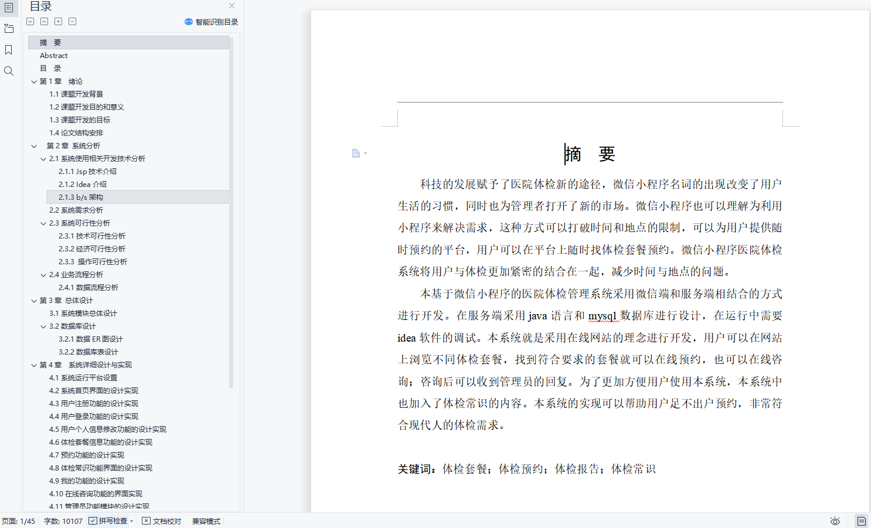
Task: Click the outline panel vertical scrollbar
Action: (231, 212)
